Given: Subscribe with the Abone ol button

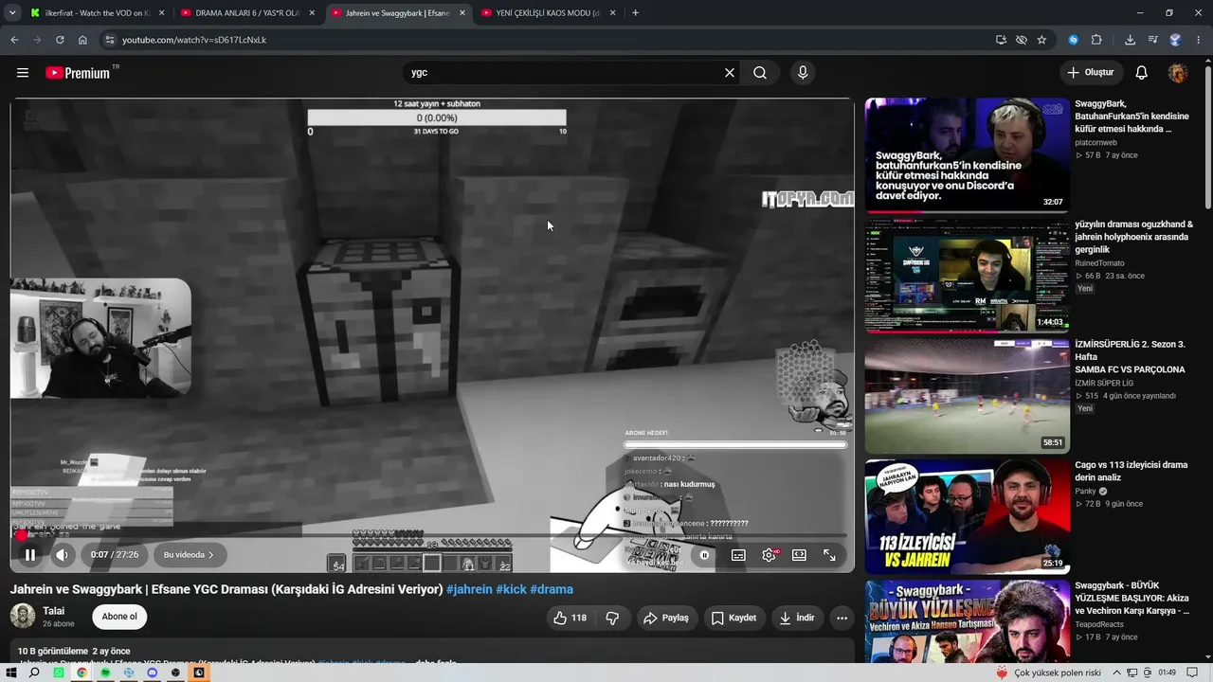Looking at the screenshot, I should (119, 617).
